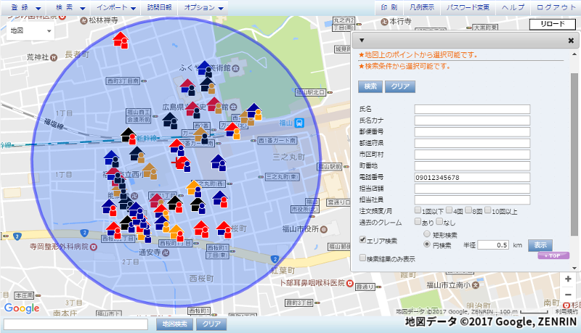Screen dimensions: 581x333
Task: Enable 検索結果のみ表示 checkbox
Action: click(x=362, y=258)
